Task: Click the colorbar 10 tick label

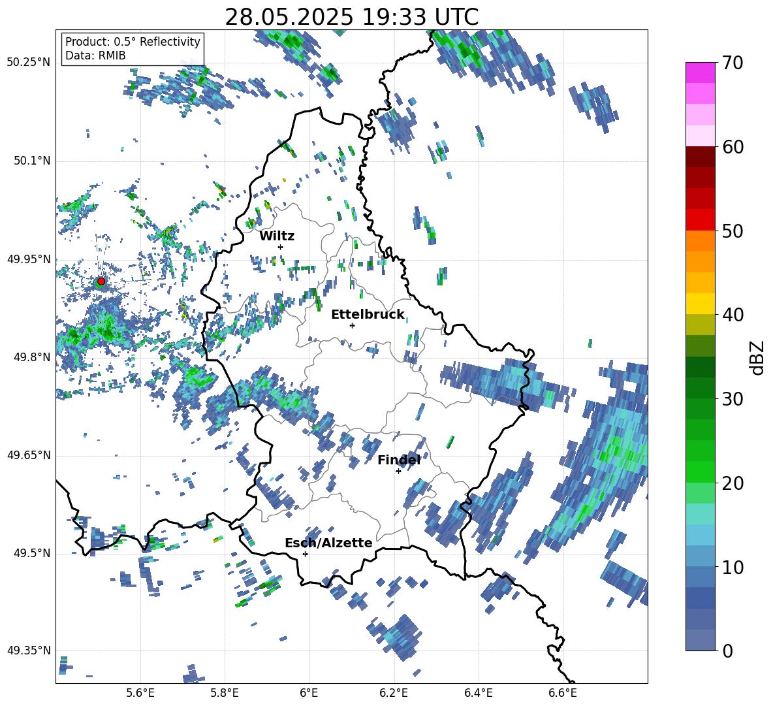Action: coord(733,567)
